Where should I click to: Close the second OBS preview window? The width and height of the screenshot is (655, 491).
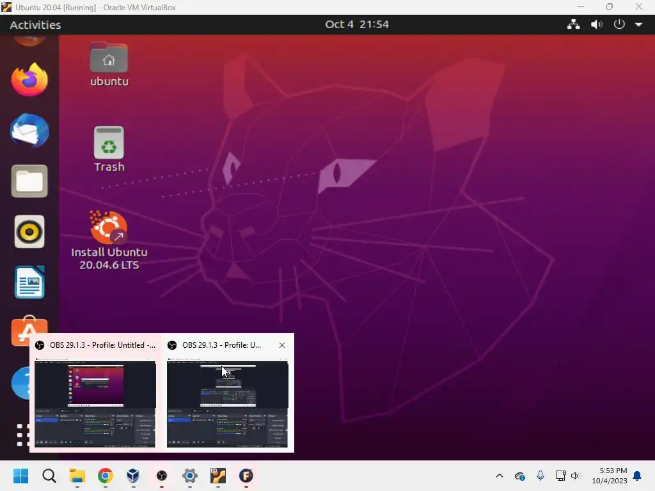(282, 345)
